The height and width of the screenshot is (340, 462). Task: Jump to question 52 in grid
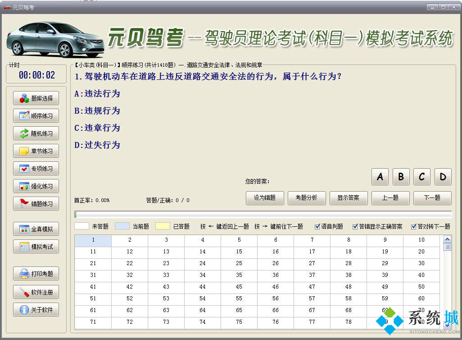coord(130,299)
